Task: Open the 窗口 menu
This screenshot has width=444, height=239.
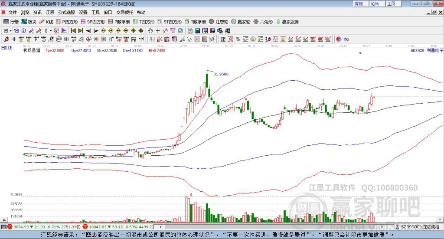Action: click(x=108, y=13)
